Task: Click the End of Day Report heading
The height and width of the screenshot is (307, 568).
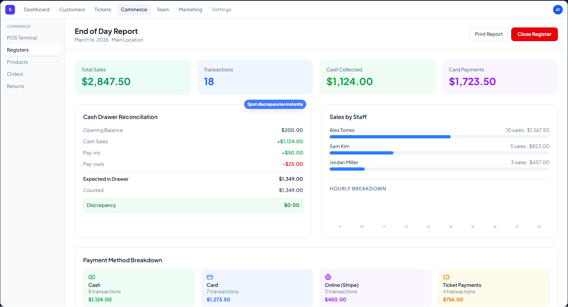Action: [106, 31]
